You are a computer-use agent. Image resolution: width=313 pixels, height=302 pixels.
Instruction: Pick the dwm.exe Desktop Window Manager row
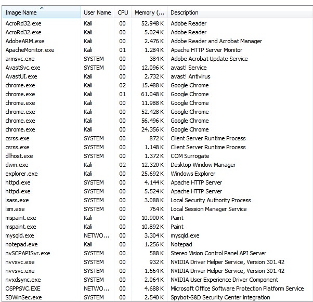17,165
